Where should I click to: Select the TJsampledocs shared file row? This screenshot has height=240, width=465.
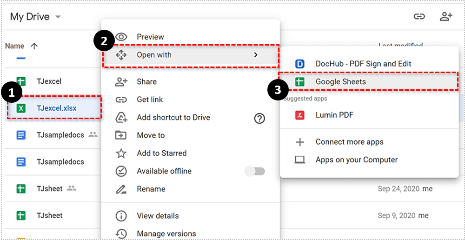click(60, 135)
